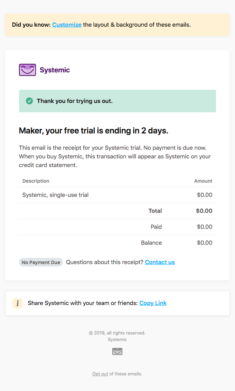235x391 pixels.
Task: Click the 'Thank you for trying us out' banner
Action: tap(117, 101)
